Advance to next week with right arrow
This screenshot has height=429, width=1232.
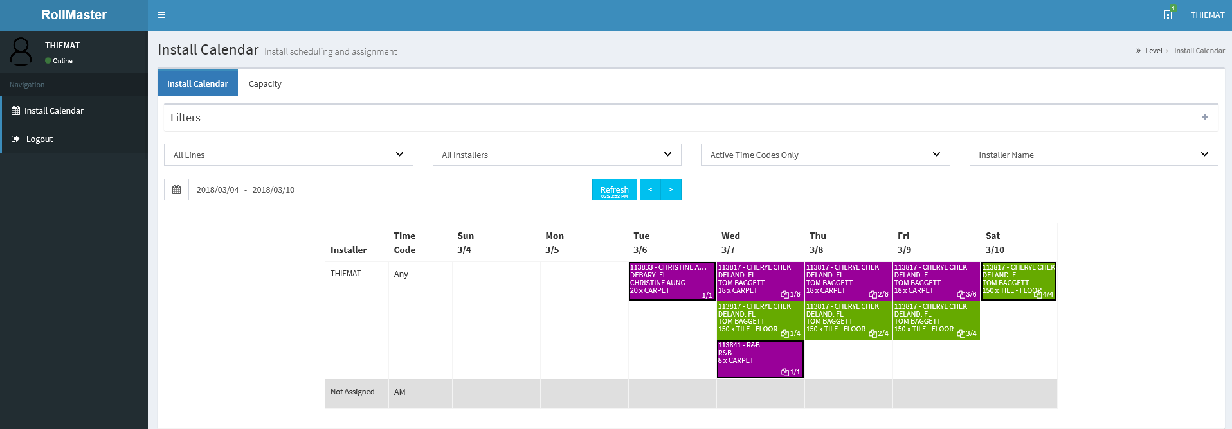coord(671,189)
